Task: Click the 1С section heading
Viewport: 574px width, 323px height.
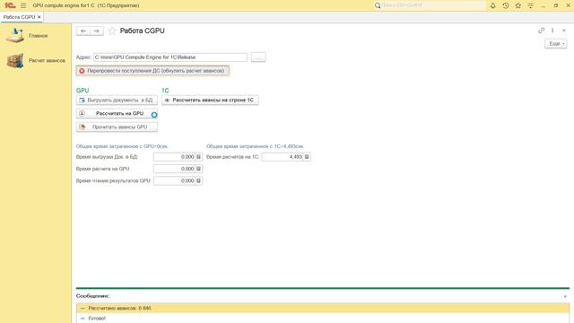Action: 165,91
